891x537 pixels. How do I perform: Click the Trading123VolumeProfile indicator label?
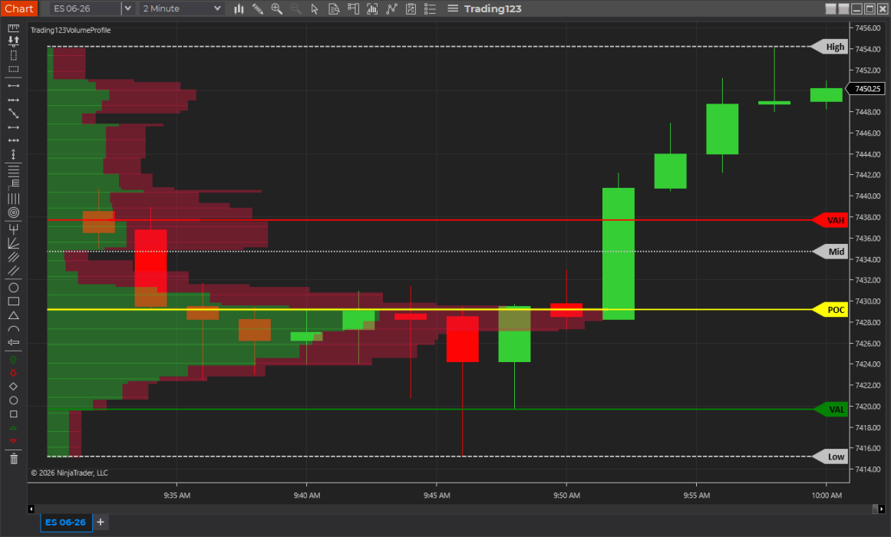click(x=71, y=30)
